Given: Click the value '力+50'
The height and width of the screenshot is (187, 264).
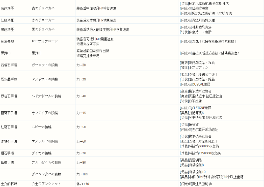Looking at the screenshot, I should [x=81, y=127].
